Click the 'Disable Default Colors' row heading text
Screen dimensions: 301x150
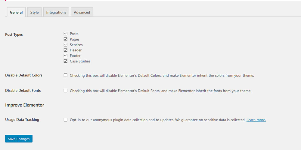[24, 75]
